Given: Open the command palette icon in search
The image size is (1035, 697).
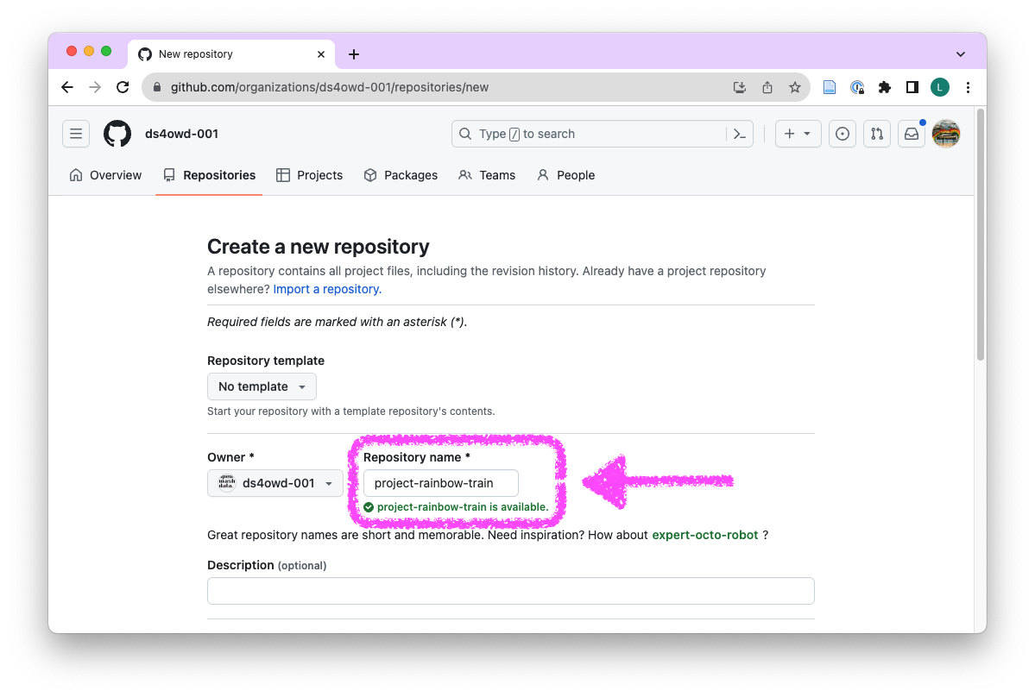Looking at the screenshot, I should click(x=740, y=134).
